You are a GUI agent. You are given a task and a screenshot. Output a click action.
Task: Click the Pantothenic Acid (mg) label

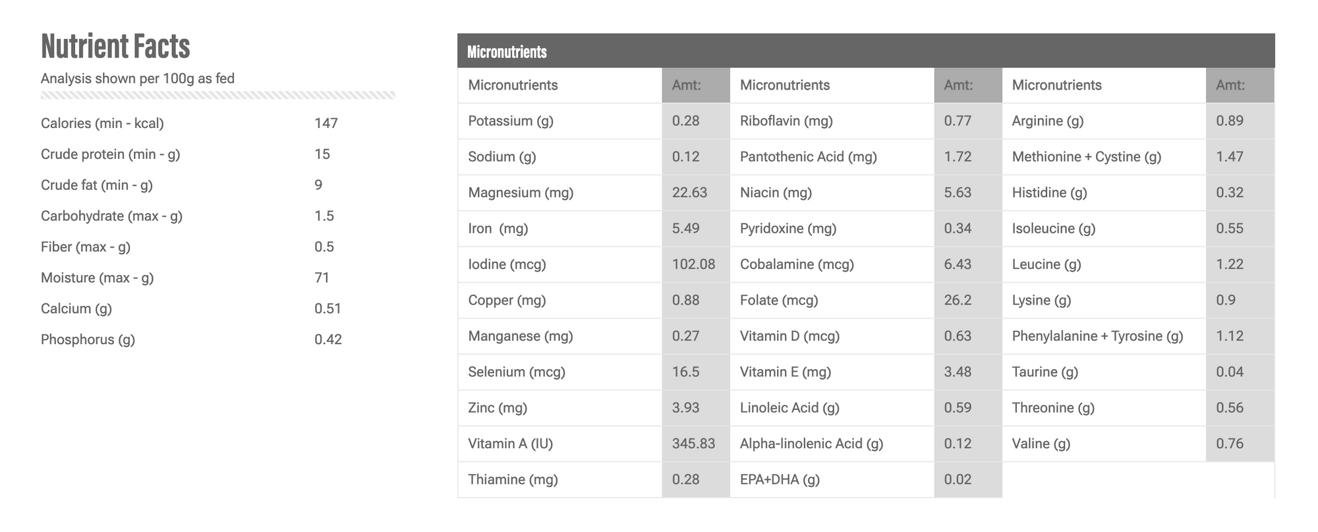809,157
